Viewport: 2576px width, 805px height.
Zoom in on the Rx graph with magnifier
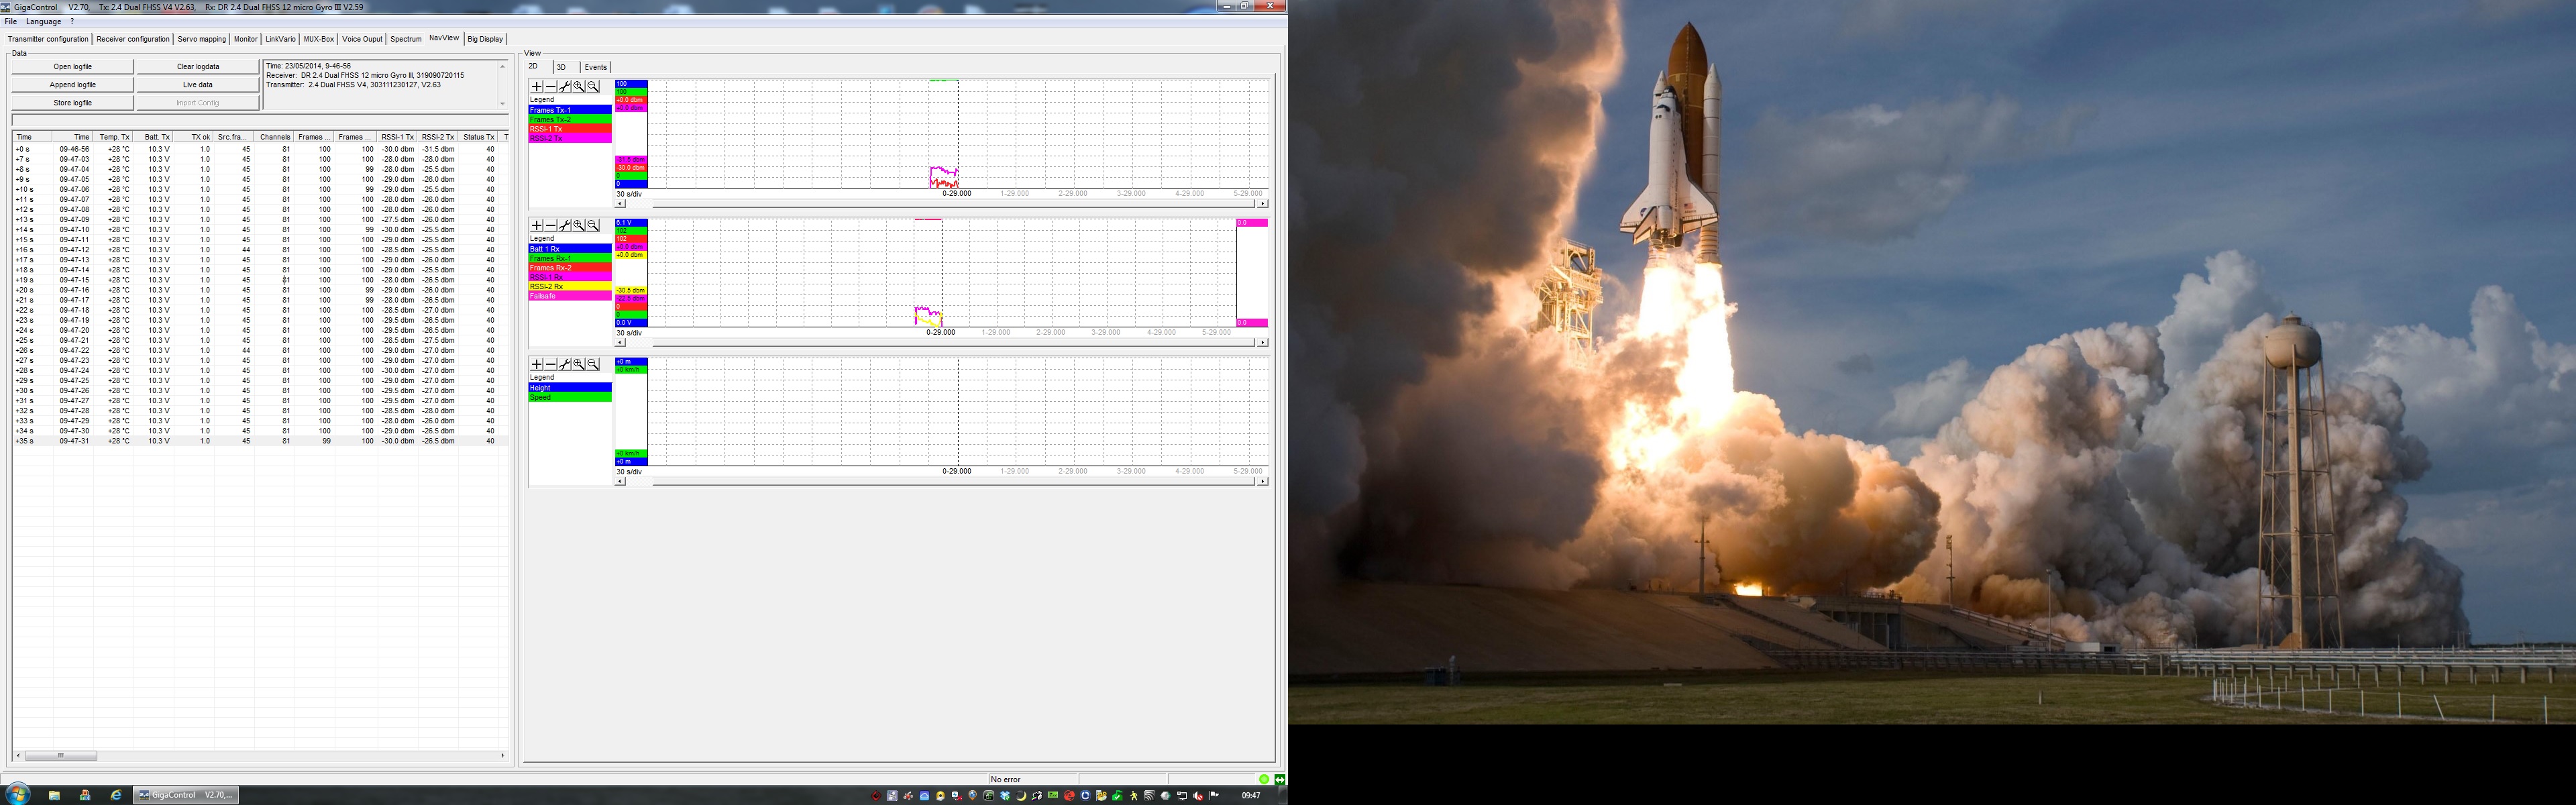[x=579, y=226]
